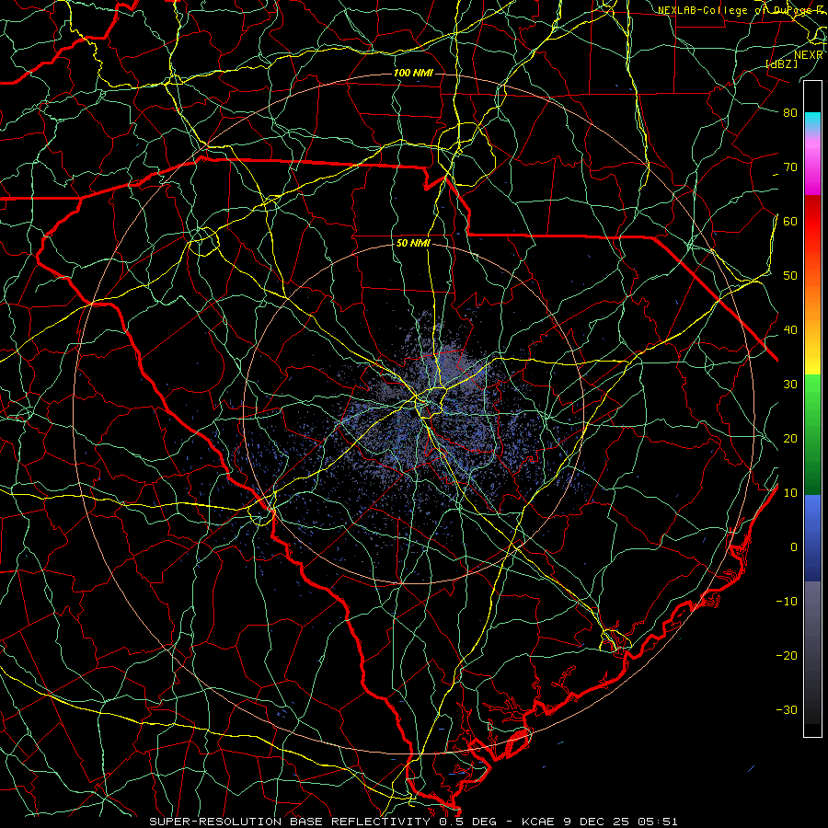Click the -20 value on the dBZ scale
Image resolution: width=828 pixels, height=828 pixels.
pos(787,656)
